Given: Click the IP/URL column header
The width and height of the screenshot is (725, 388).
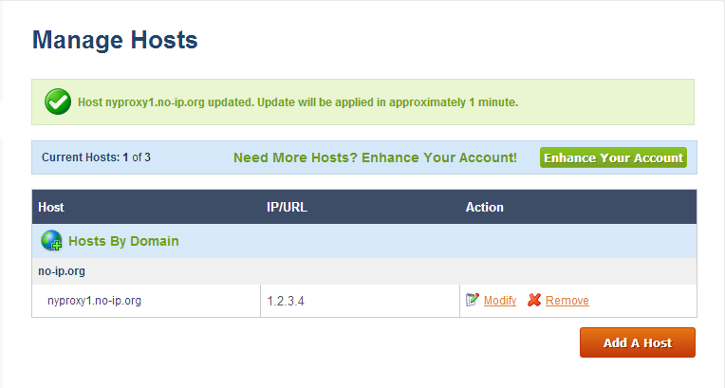Looking at the screenshot, I should tap(287, 207).
